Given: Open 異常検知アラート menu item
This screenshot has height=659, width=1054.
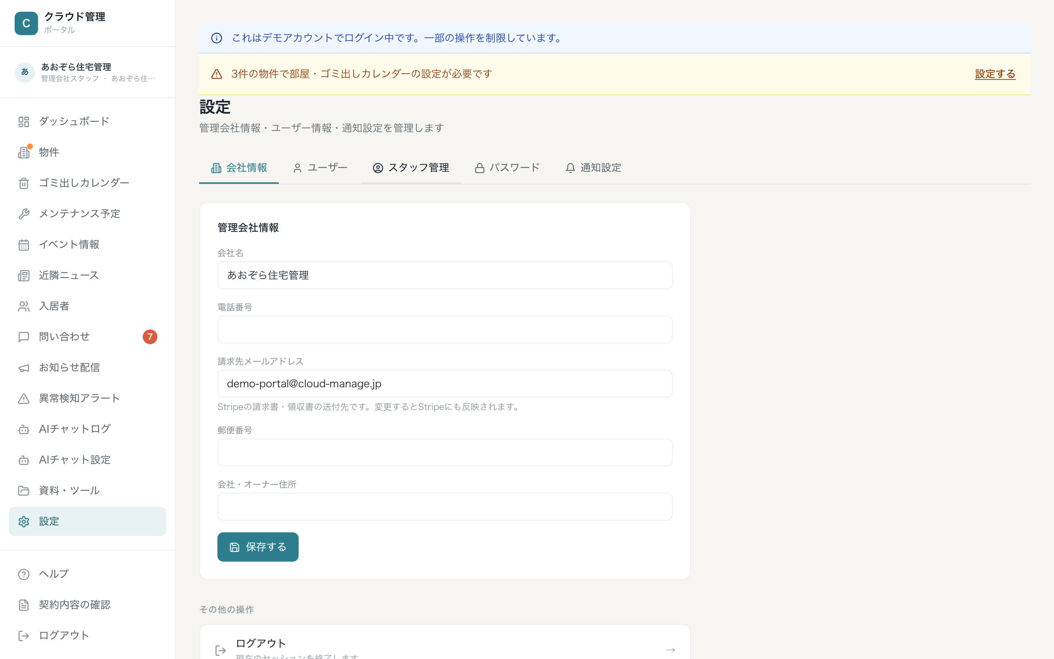Looking at the screenshot, I should pos(87,398).
